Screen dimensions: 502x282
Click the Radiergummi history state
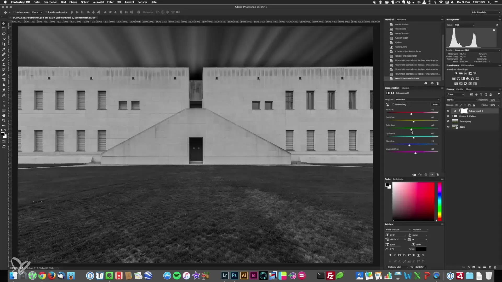pyautogui.click(x=401, y=47)
